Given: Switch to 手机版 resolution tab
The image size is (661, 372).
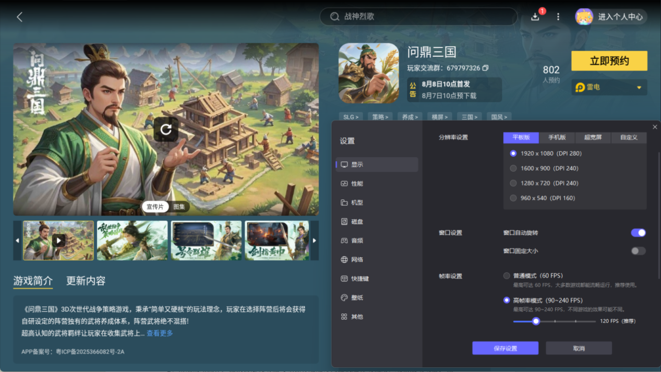Looking at the screenshot, I should click(557, 137).
